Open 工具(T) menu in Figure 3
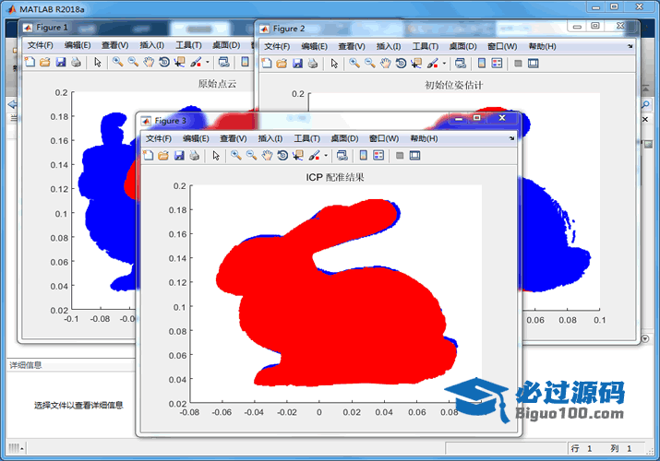The height and width of the screenshot is (461, 660). click(x=306, y=138)
